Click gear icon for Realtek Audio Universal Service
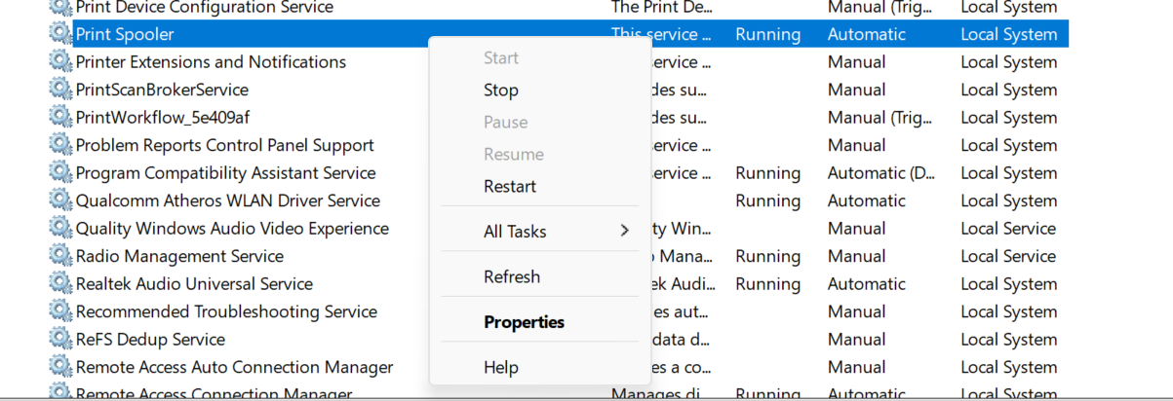The height and width of the screenshot is (401, 1173). 60,284
